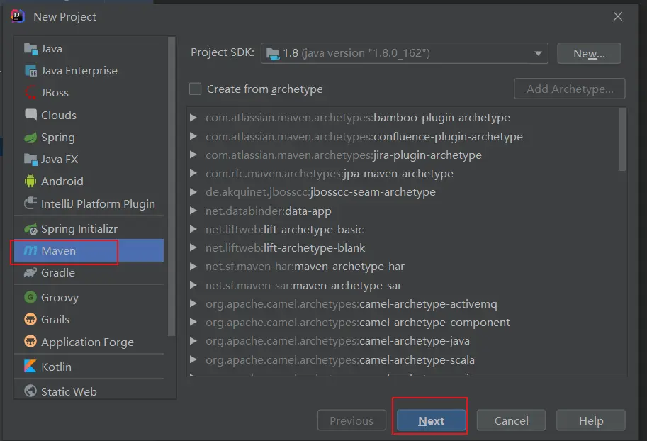Pick the Gradle elephant icon
Image resolution: width=647 pixels, height=441 pixels.
[x=30, y=273]
